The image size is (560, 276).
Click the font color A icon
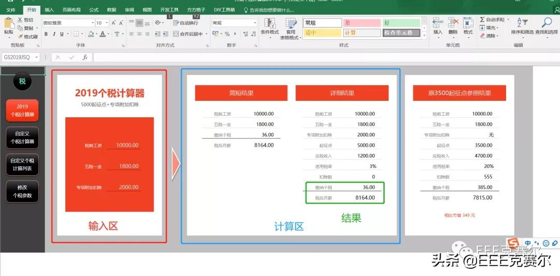[103, 34]
